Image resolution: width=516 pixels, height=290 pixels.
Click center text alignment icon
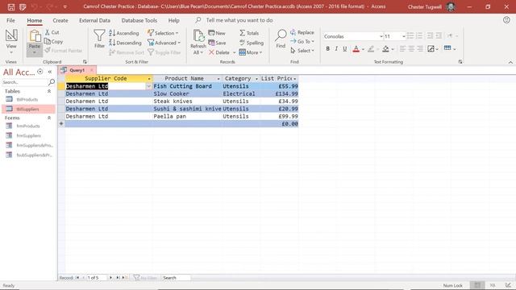411,48
